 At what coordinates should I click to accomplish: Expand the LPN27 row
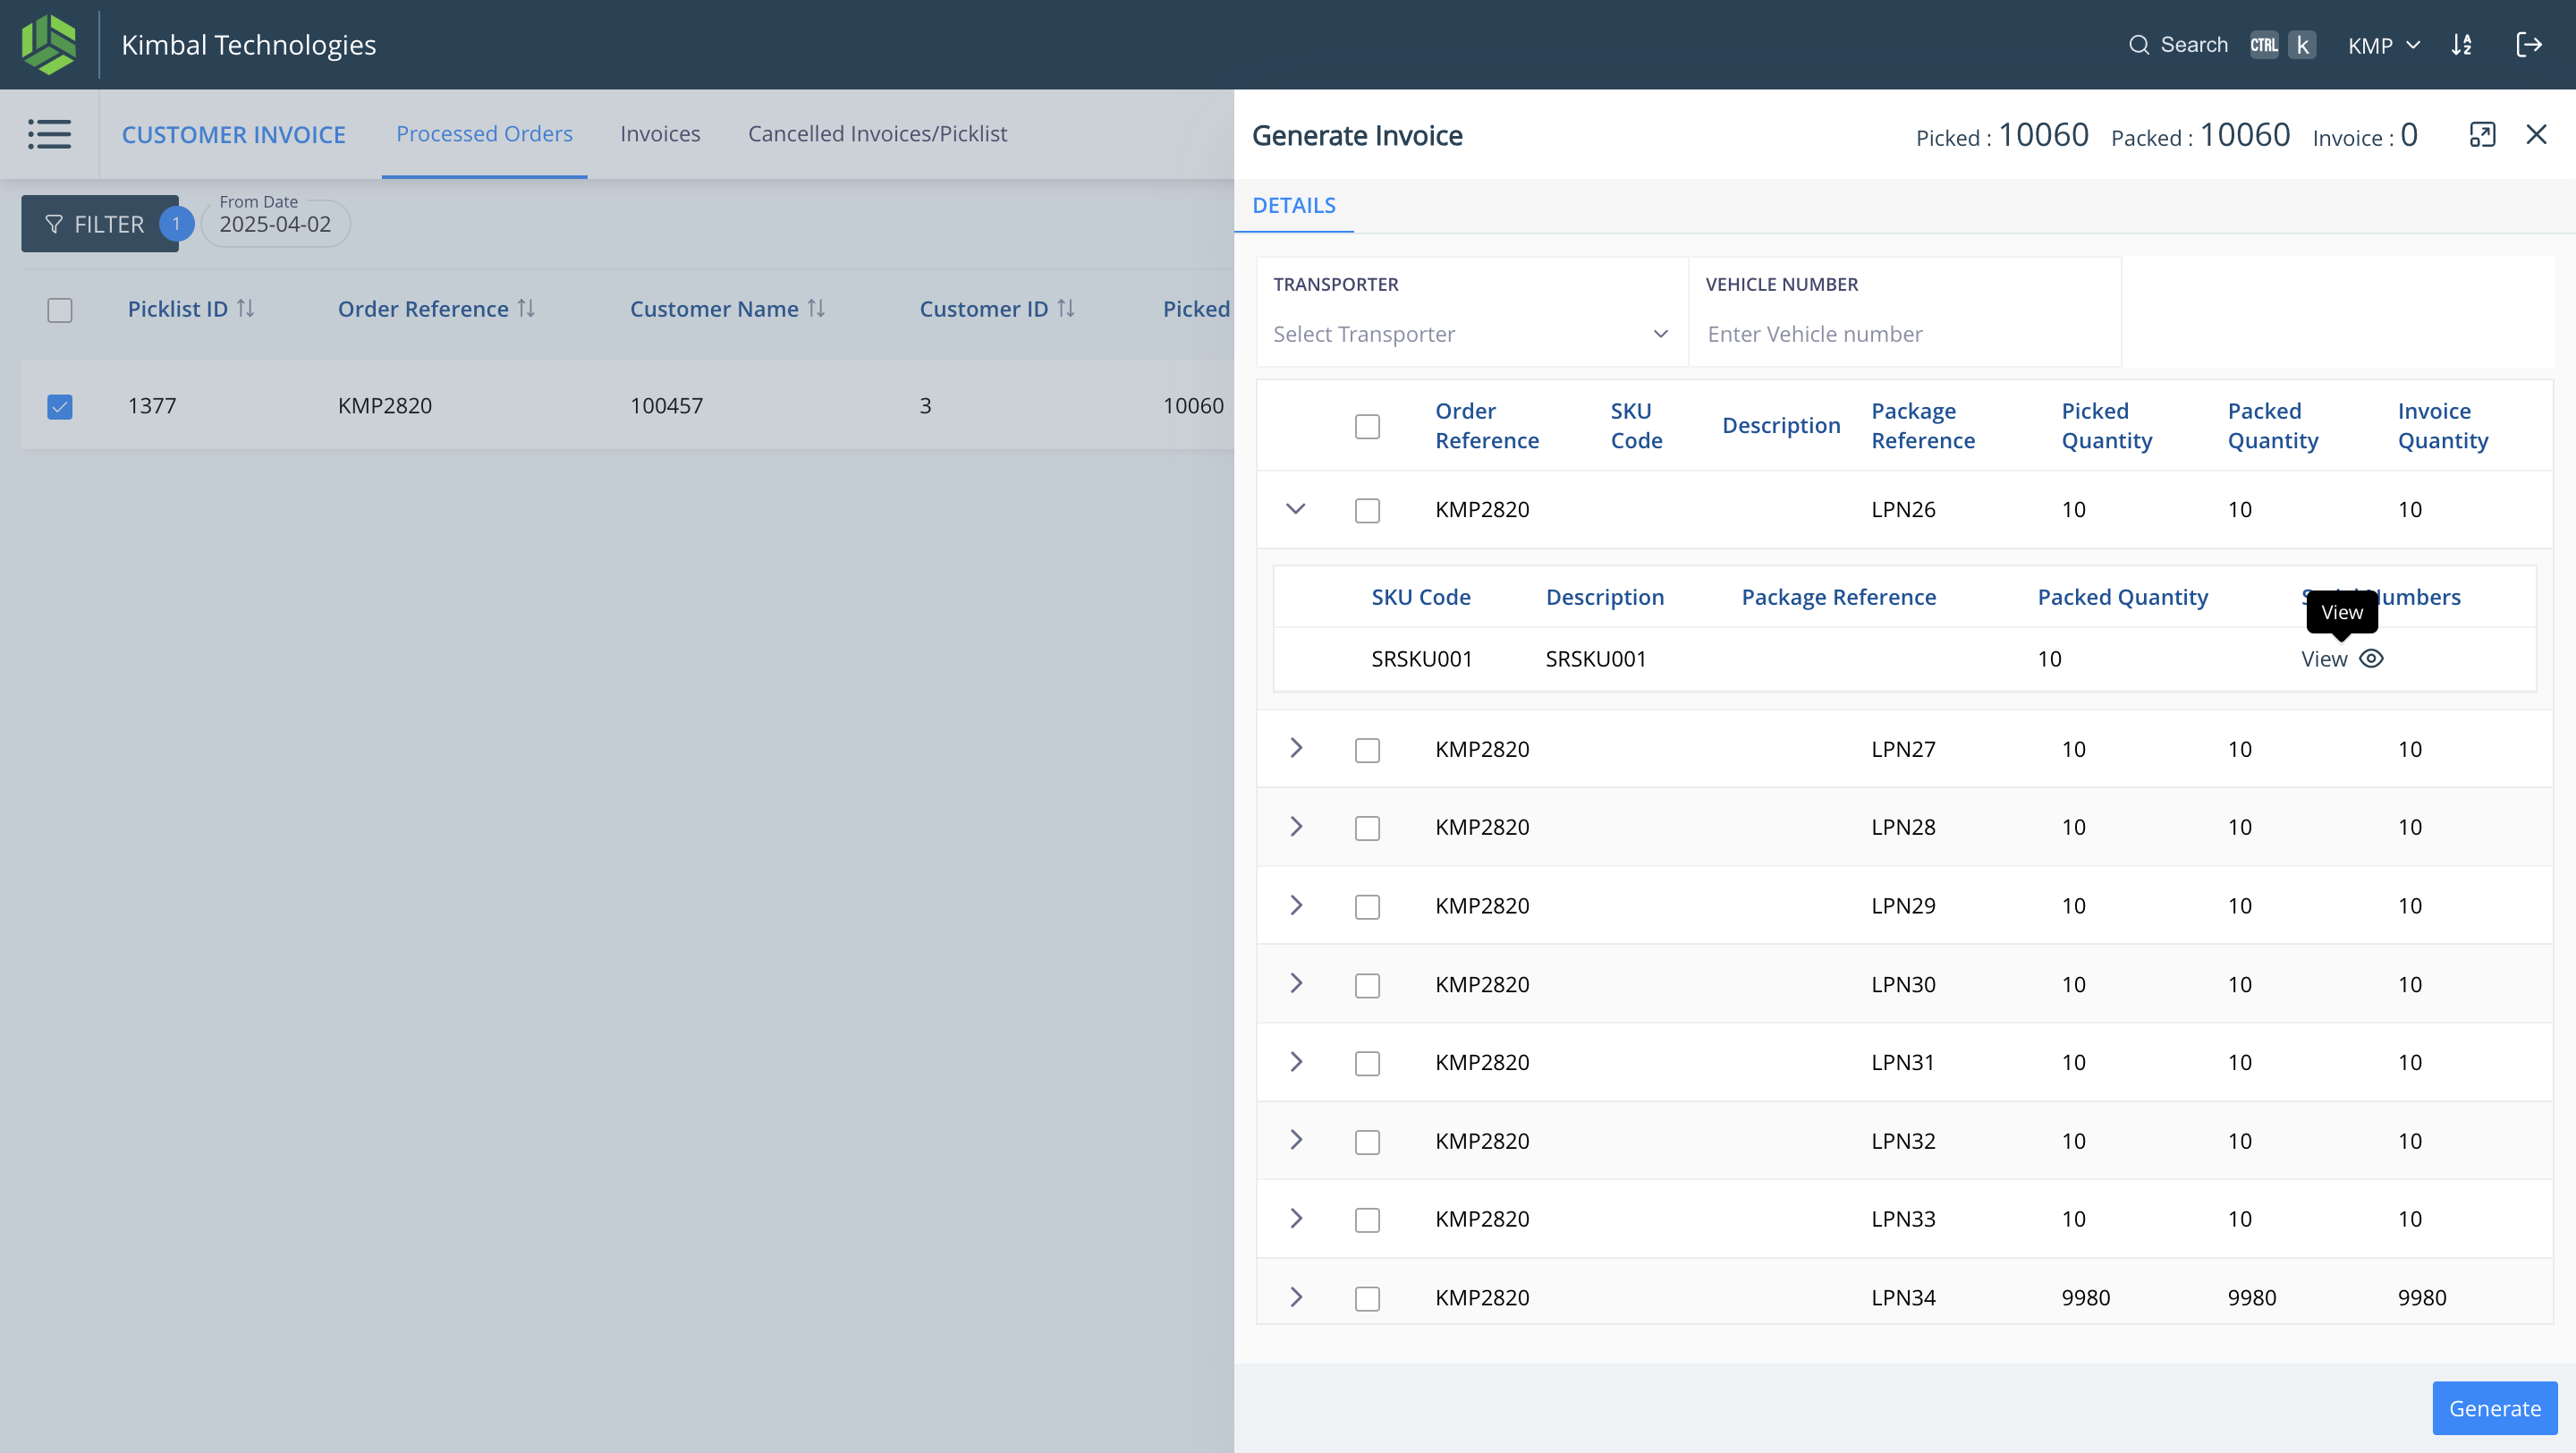(1296, 748)
